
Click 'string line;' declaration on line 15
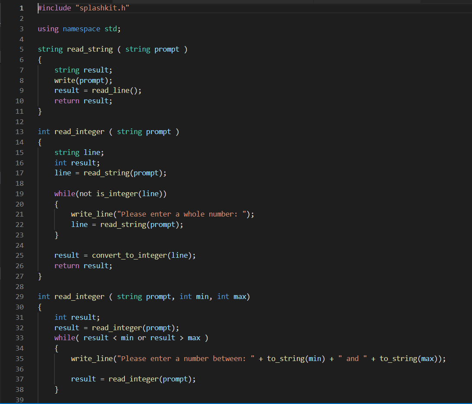(x=79, y=152)
